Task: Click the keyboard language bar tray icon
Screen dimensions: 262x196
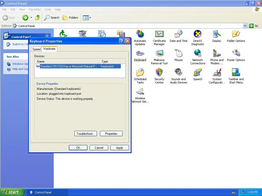Action: (x=233, y=192)
